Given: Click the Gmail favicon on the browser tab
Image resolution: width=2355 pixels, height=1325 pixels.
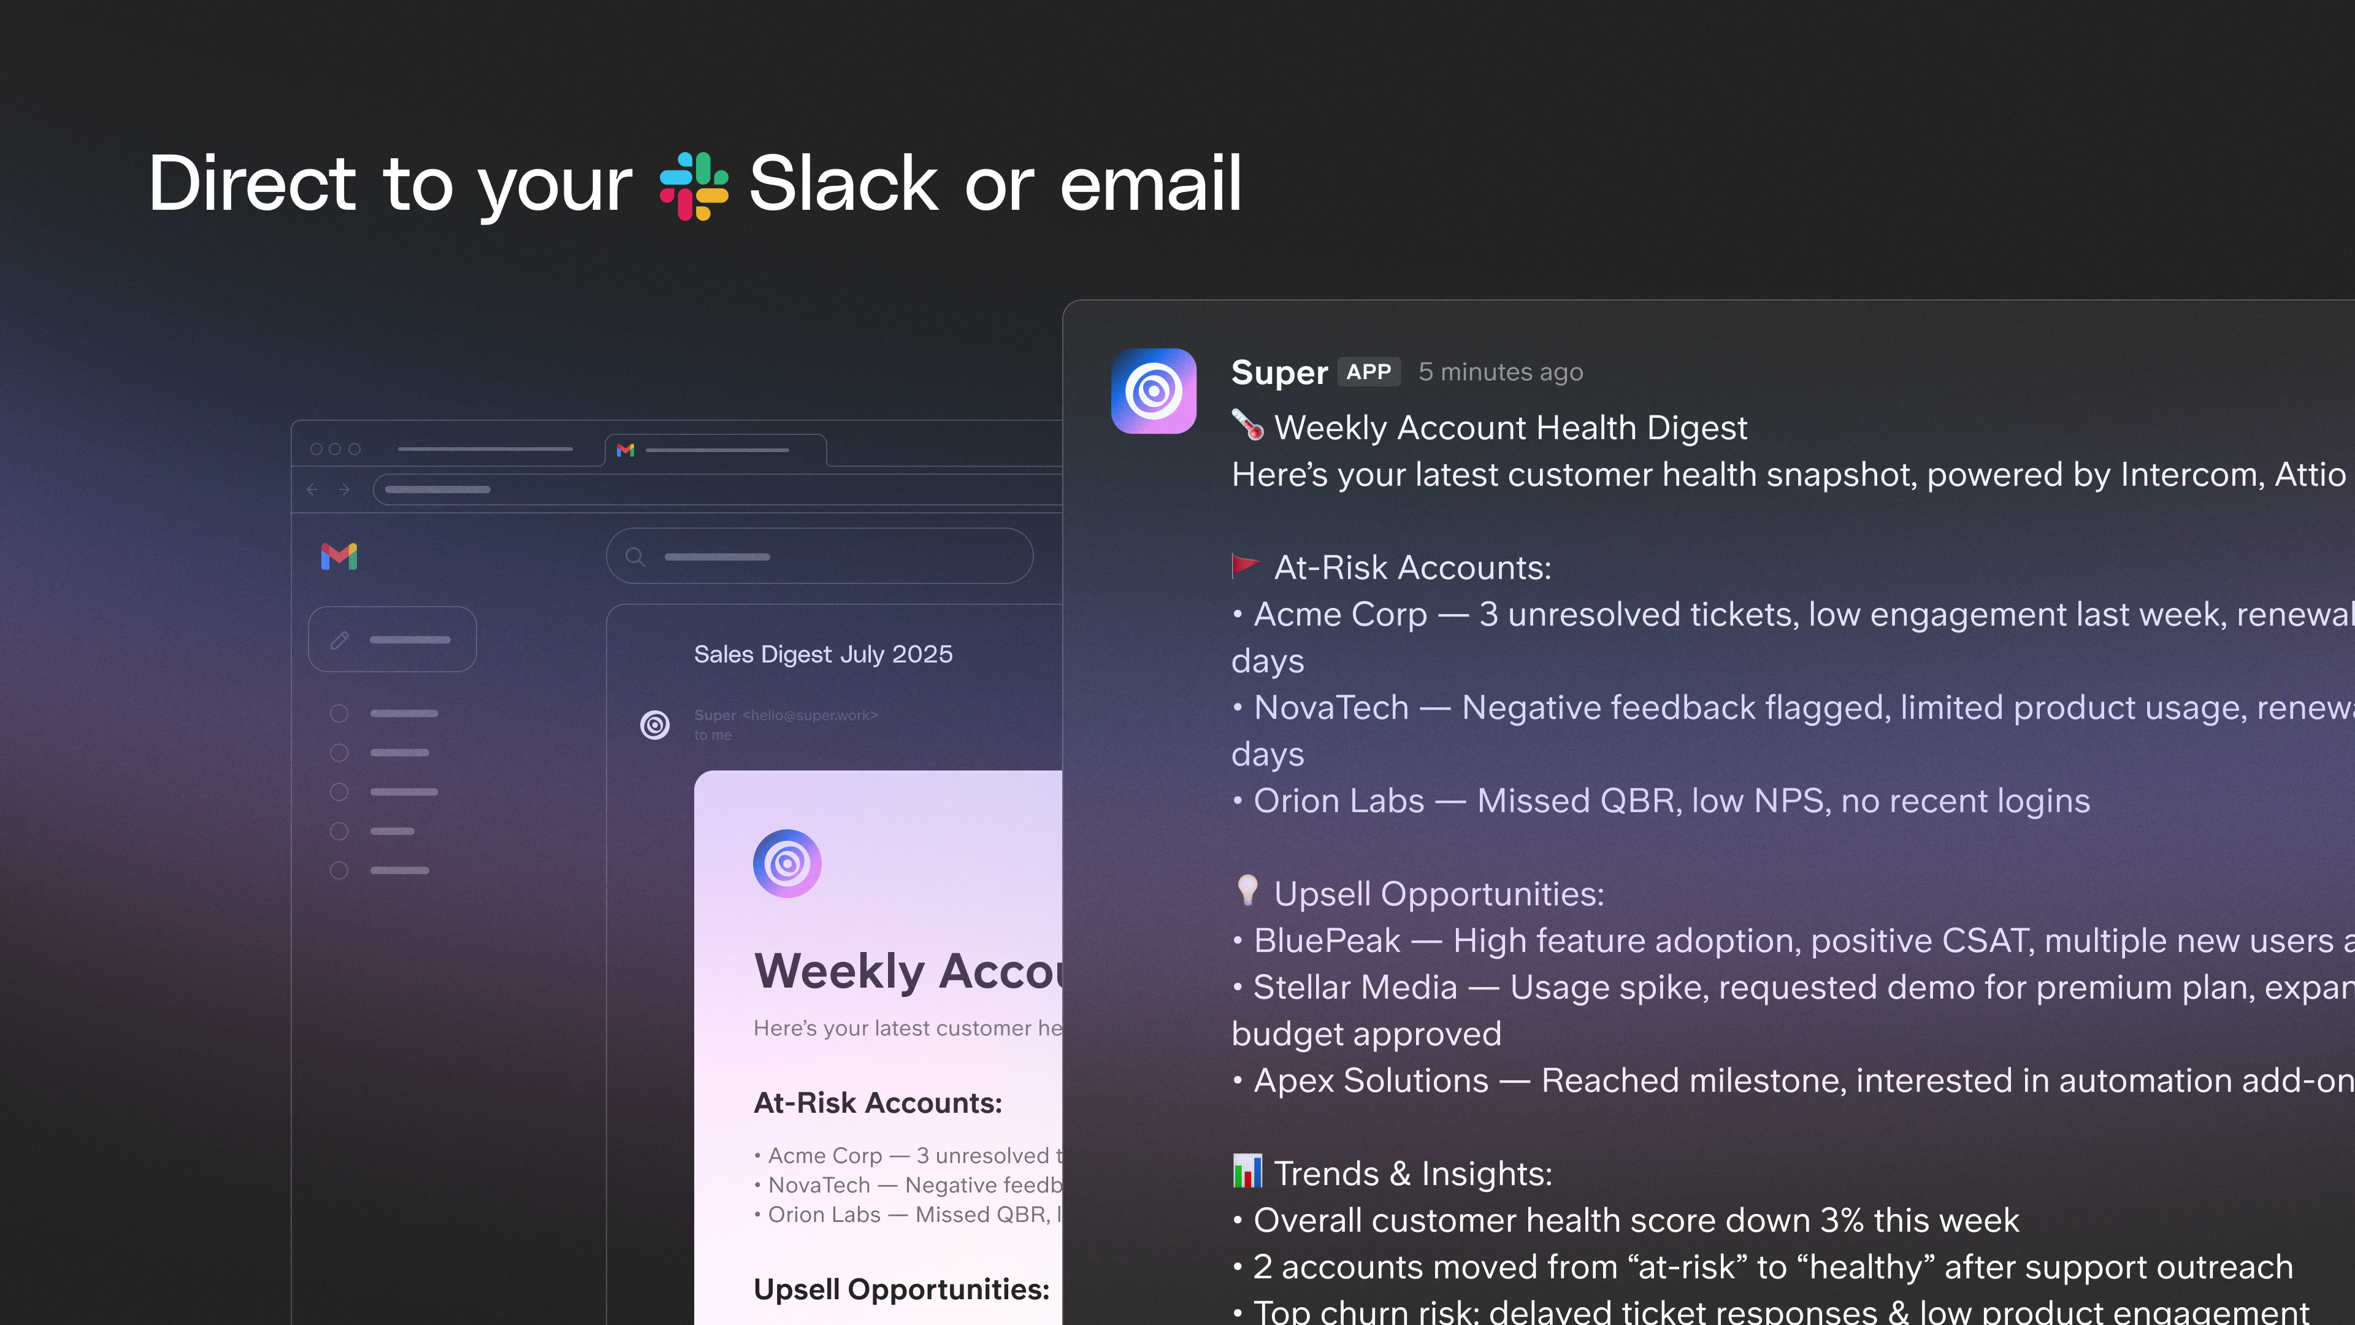Looking at the screenshot, I should coord(626,450).
